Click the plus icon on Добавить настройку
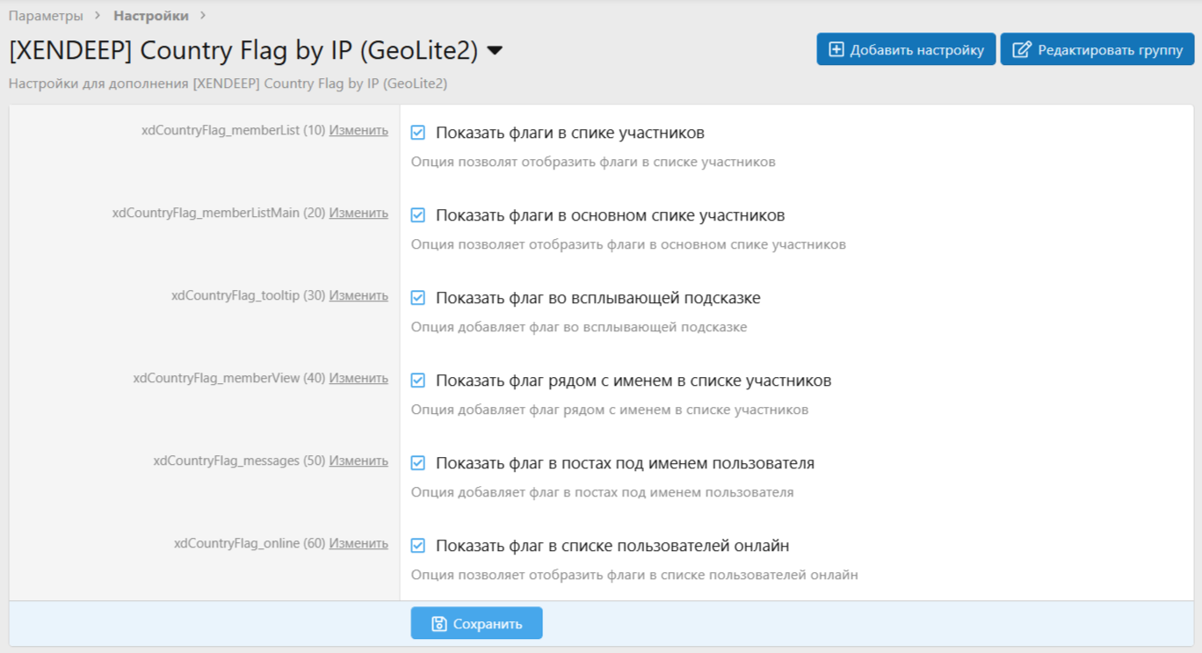 coord(836,50)
